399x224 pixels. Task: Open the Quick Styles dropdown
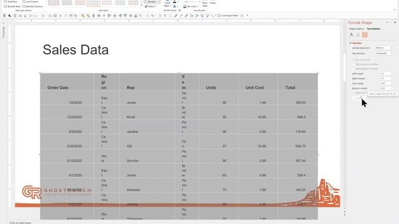click(167, 4)
